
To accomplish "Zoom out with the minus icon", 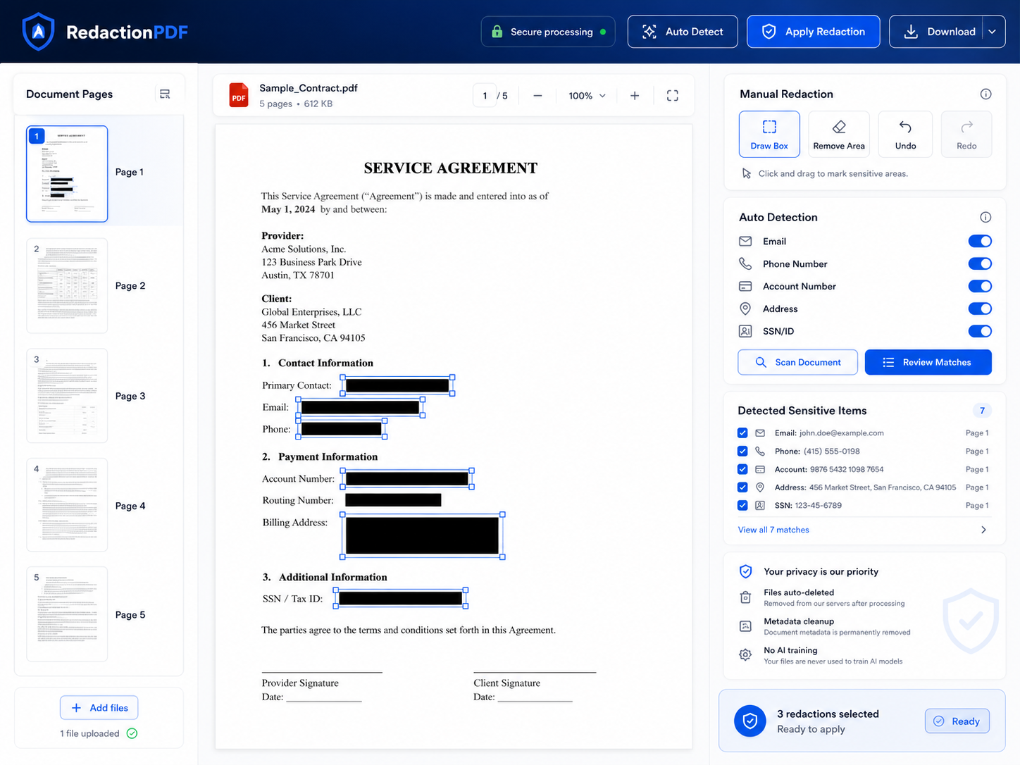I will (537, 95).
